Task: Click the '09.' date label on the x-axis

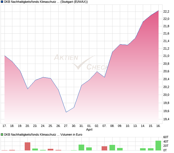Action: [x=120, y=126]
